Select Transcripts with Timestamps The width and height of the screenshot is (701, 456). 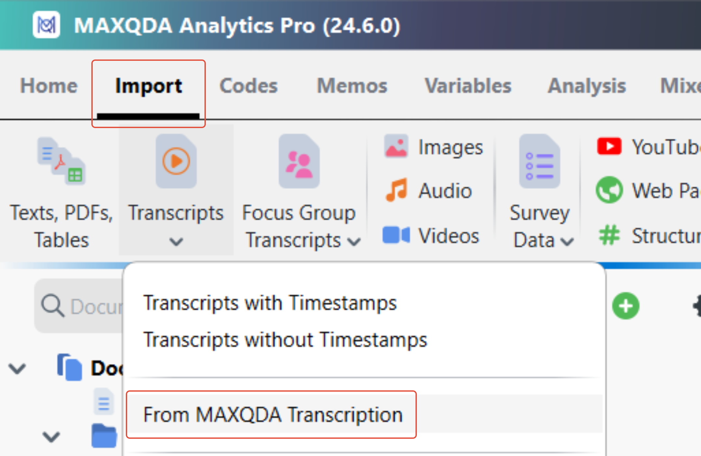tap(270, 303)
